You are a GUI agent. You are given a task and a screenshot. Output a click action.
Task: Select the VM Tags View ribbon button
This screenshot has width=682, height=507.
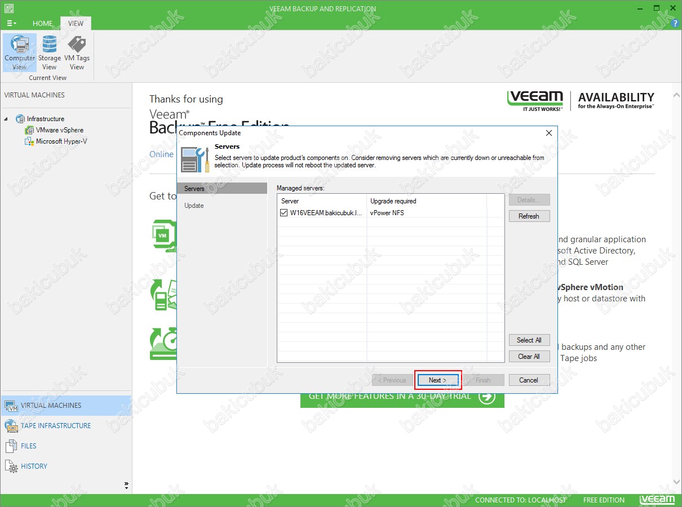pos(77,52)
